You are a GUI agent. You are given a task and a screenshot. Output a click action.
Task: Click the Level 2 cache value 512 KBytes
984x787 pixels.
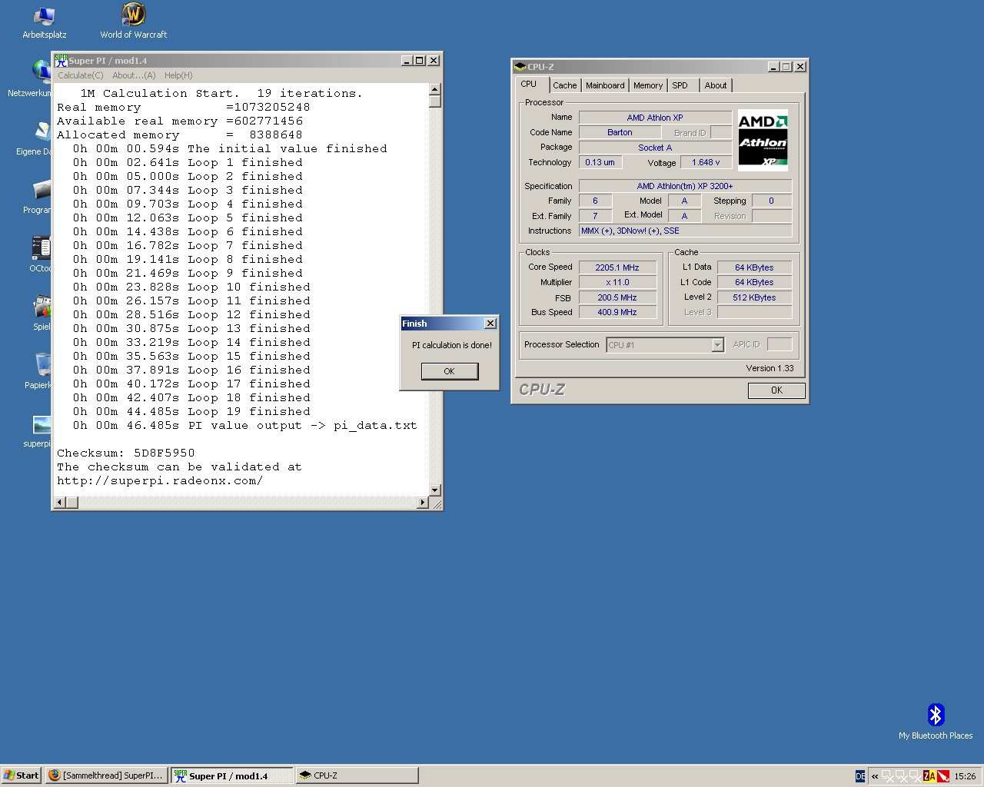tap(754, 297)
